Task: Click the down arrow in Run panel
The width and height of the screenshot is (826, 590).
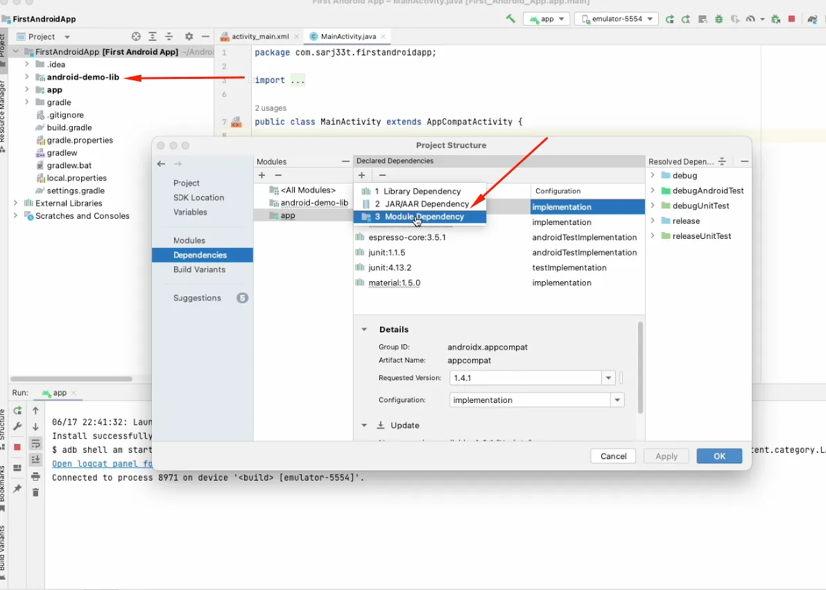Action: [x=35, y=427]
